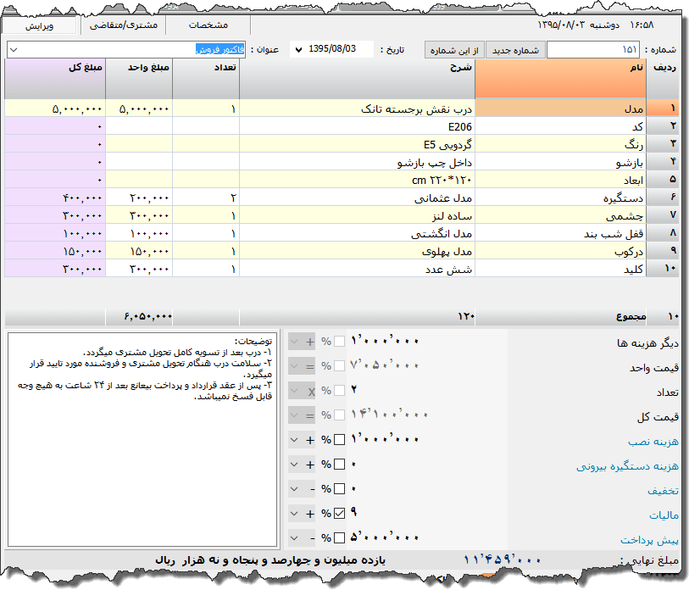Tick the percent checkbox for تخفیف
Image resolution: width=689 pixels, height=590 pixels.
340,489
